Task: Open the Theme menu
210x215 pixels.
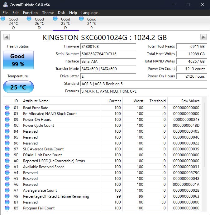Action: coord(48,13)
